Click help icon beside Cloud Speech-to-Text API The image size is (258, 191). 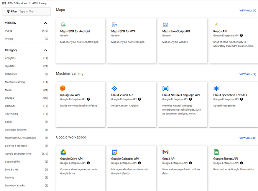tap(242, 99)
